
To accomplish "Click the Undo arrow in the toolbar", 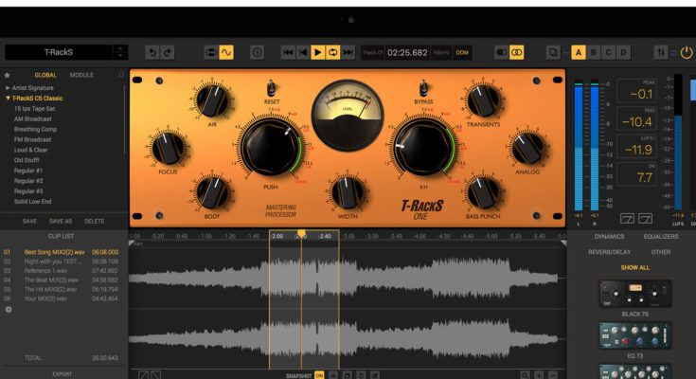I will tap(153, 53).
